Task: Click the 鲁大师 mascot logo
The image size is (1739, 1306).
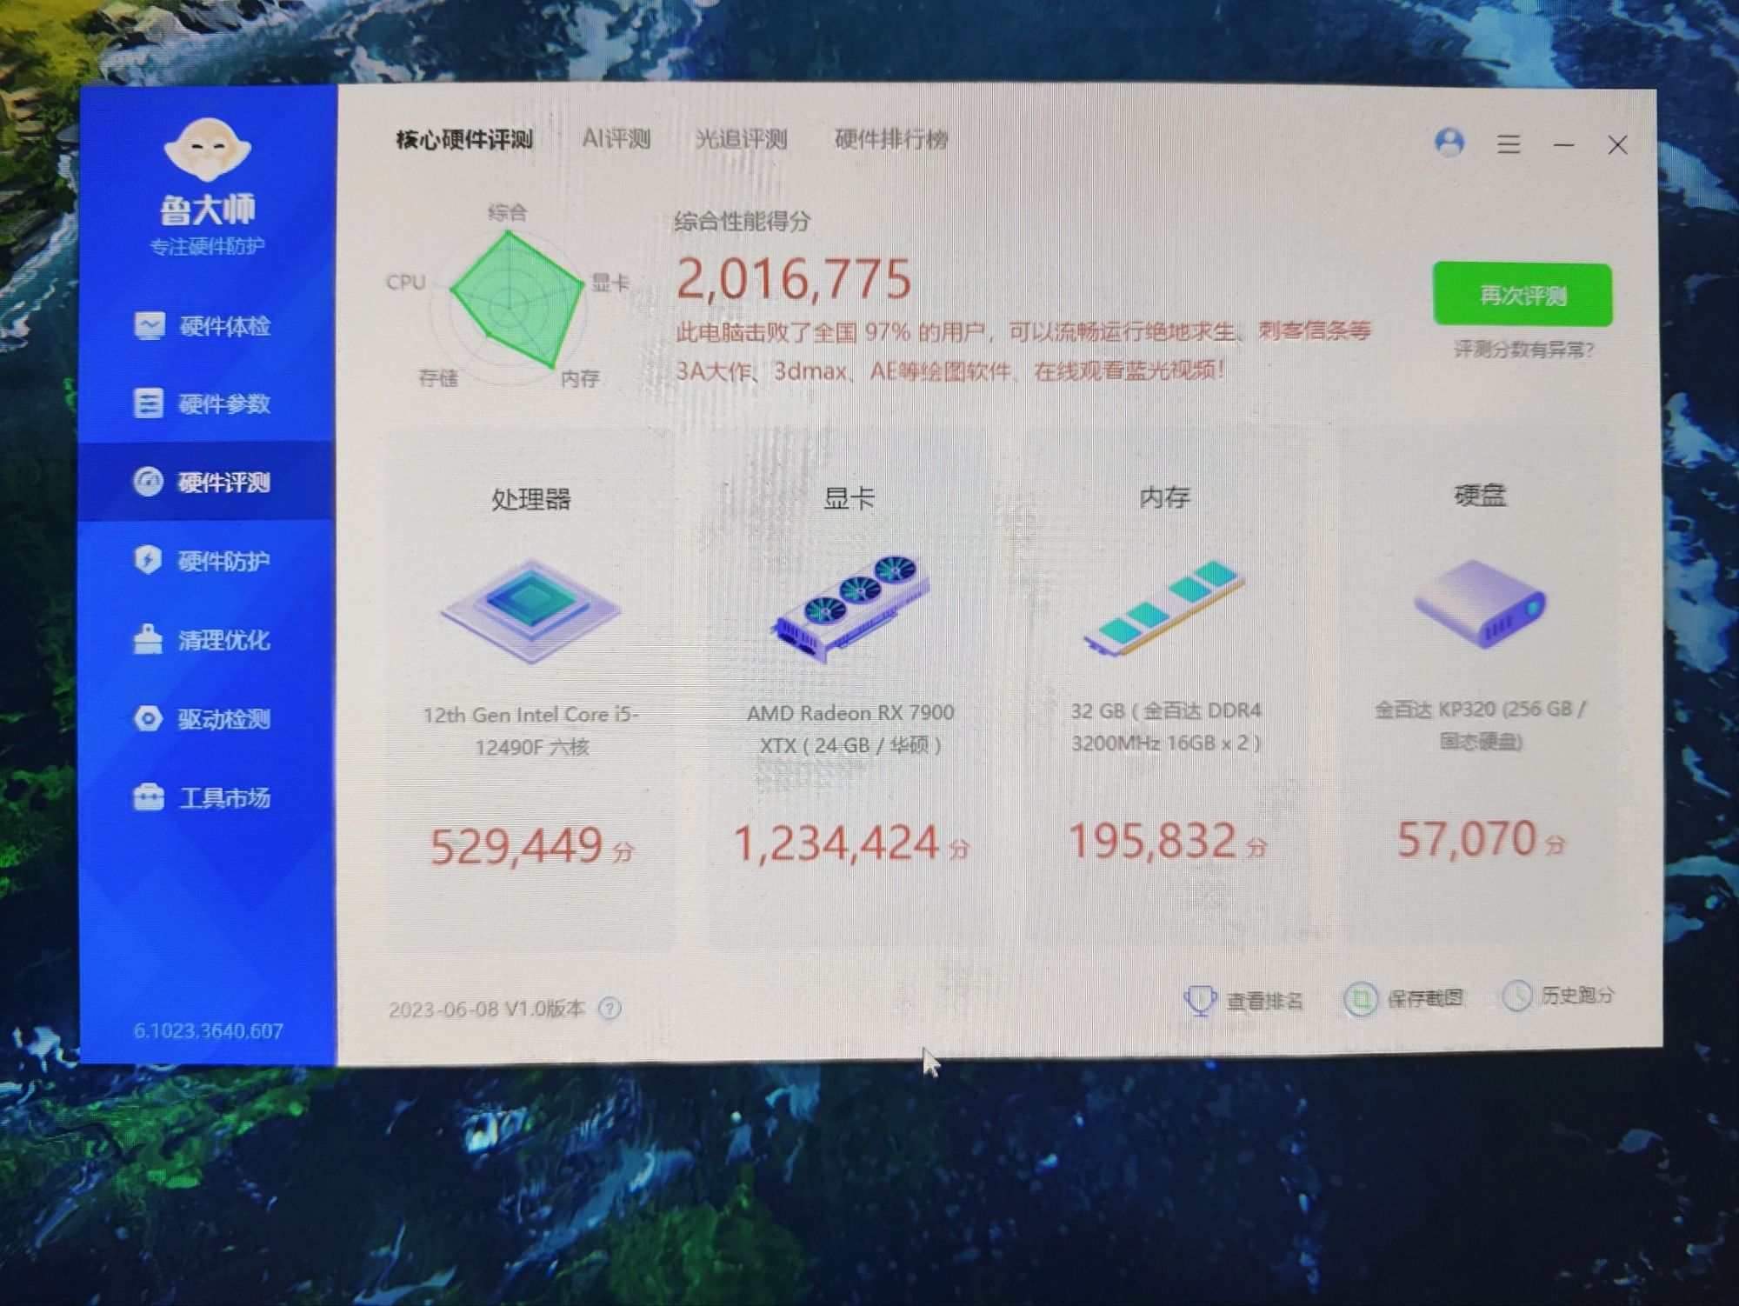Action: (208, 150)
